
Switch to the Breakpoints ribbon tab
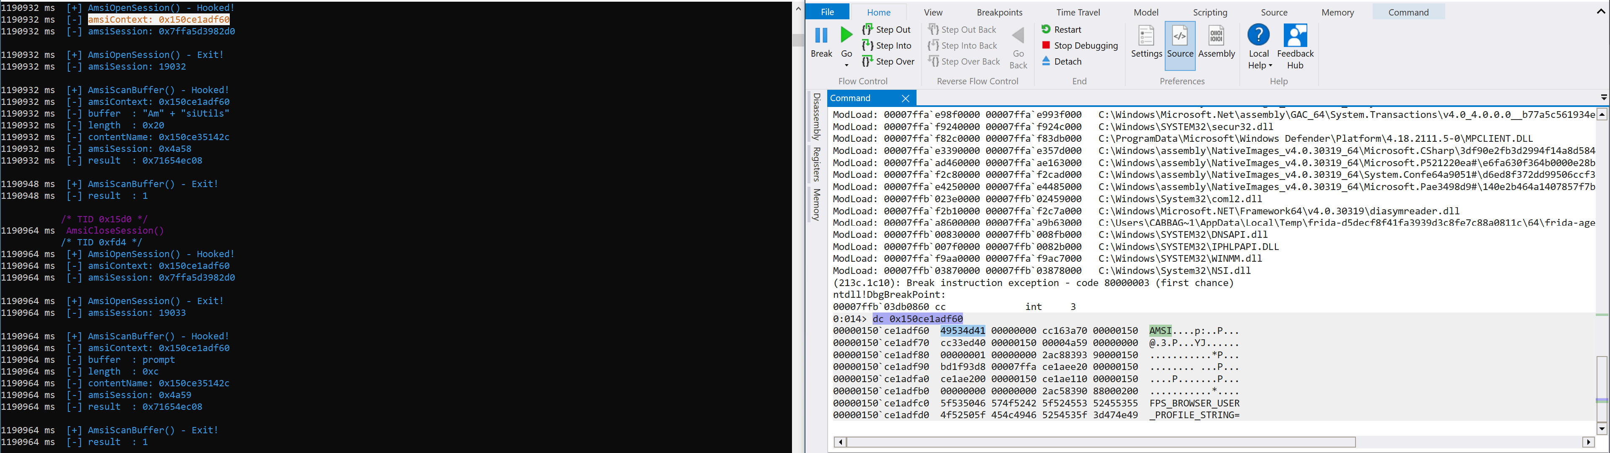[1000, 13]
